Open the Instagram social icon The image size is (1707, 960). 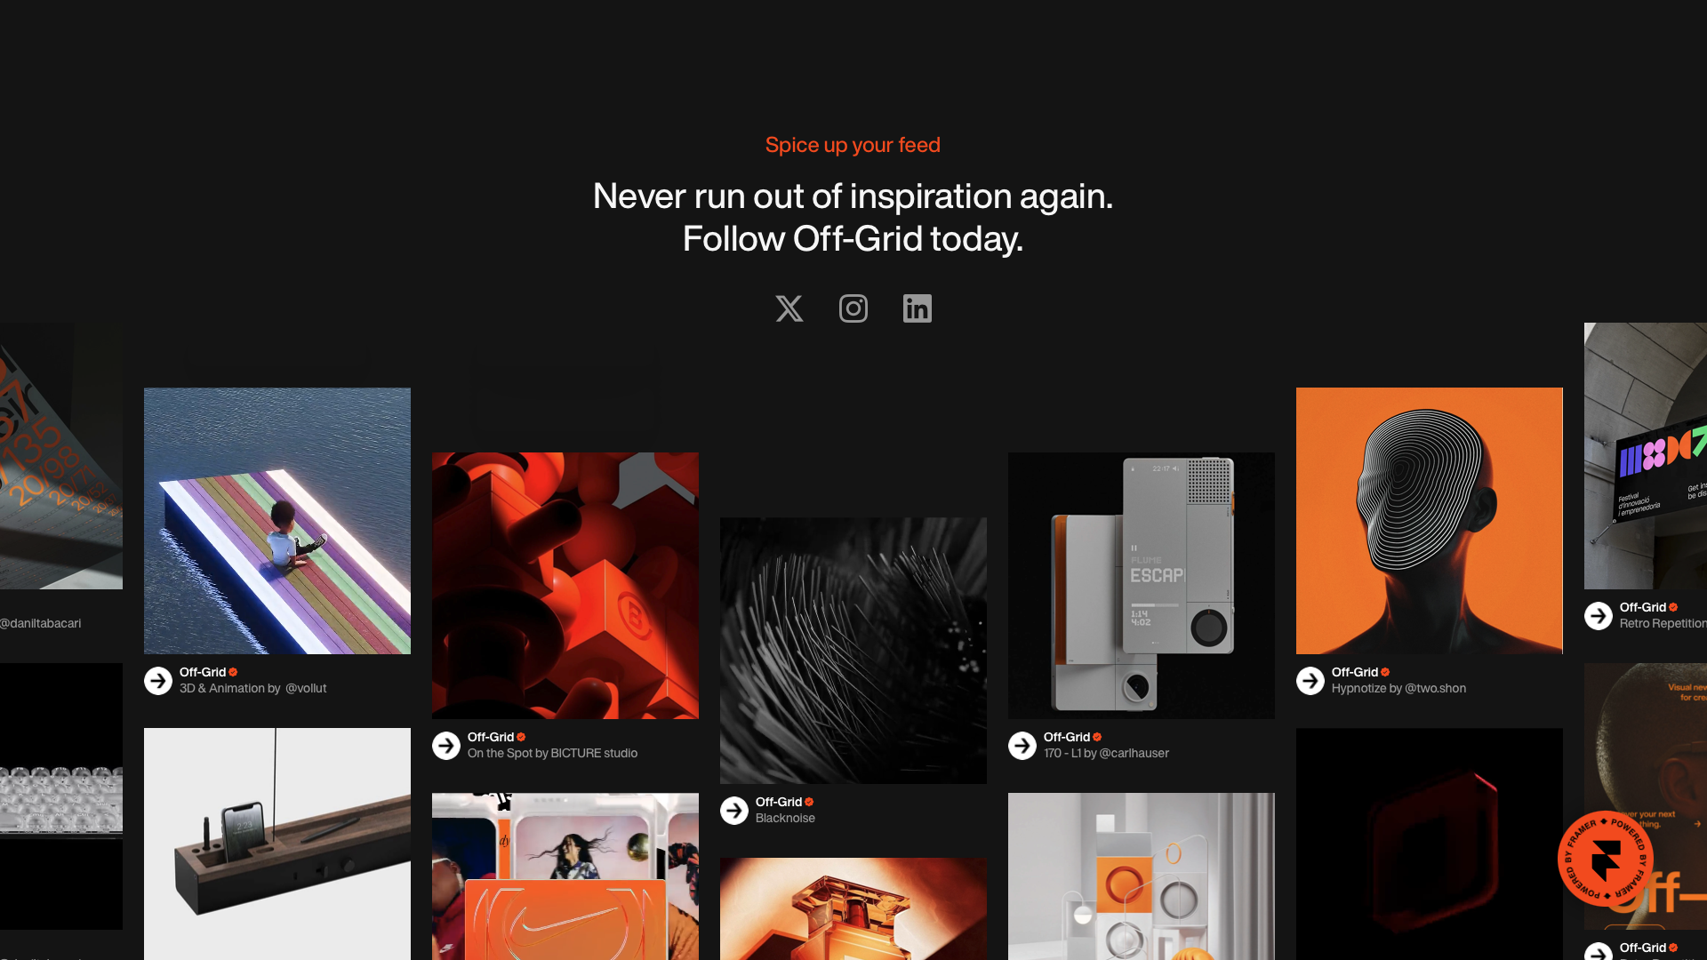tap(853, 308)
